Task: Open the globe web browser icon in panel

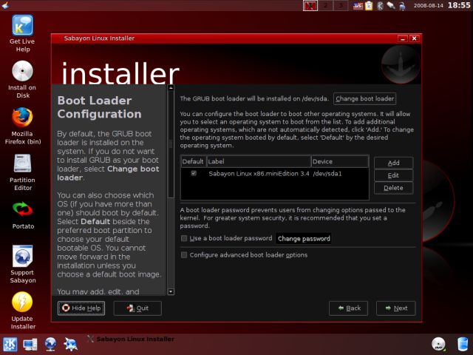Action: 50,344
